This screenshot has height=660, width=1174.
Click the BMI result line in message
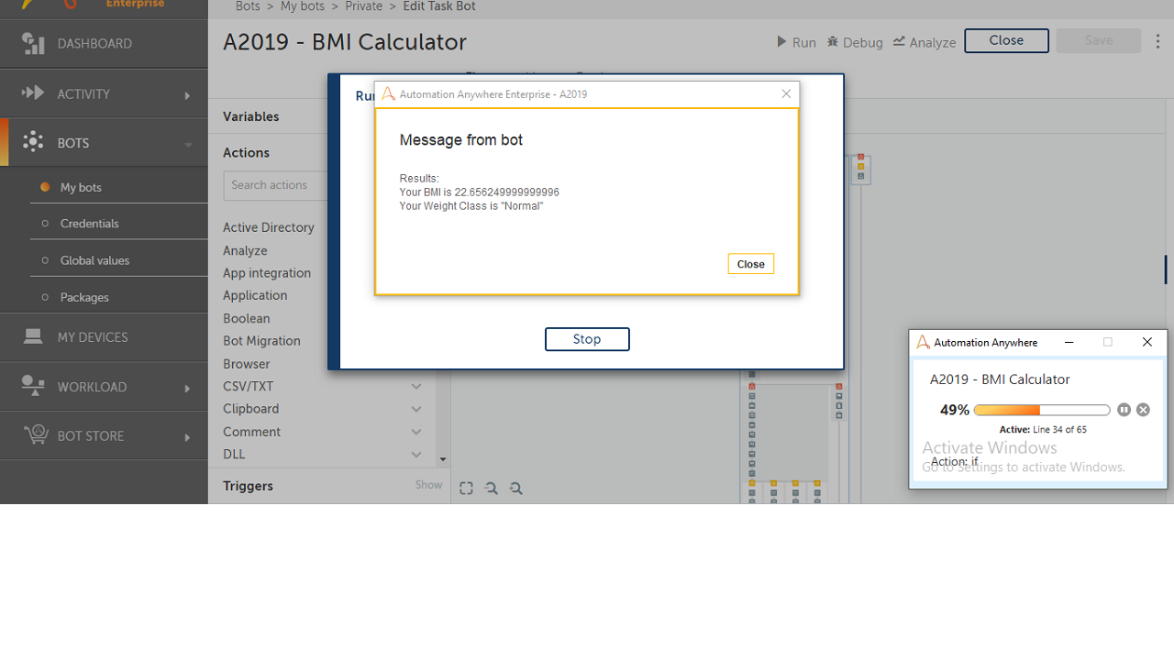click(x=479, y=192)
